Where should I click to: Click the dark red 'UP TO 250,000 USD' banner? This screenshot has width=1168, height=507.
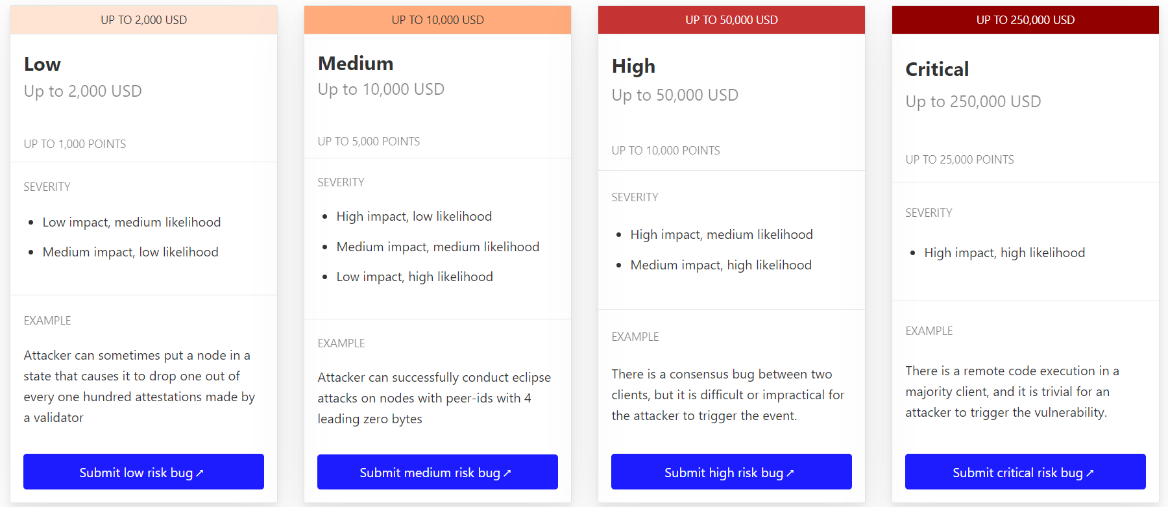pos(1025,20)
